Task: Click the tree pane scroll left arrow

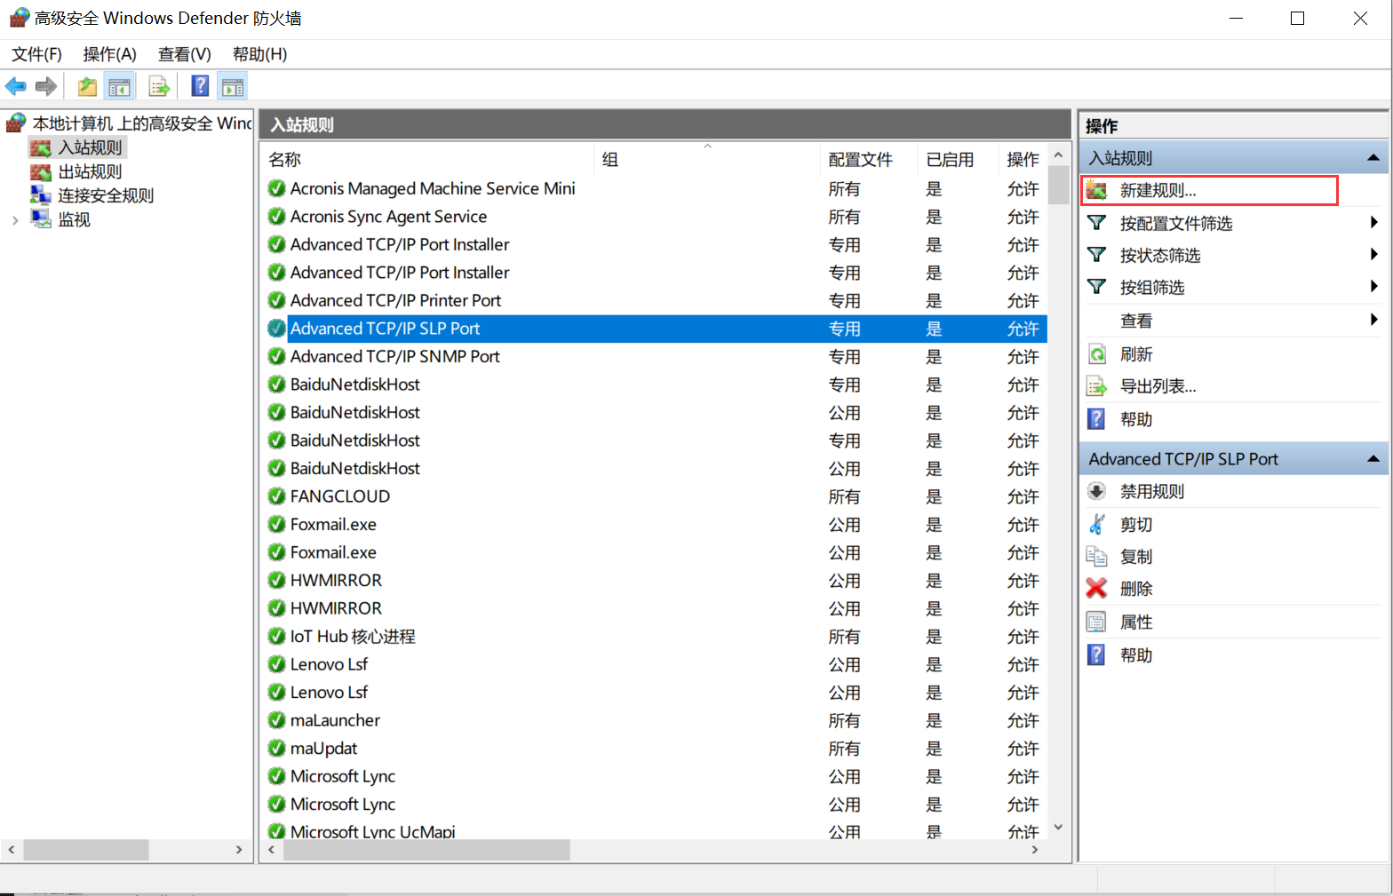Action: pyautogui.click(x=12, y=850)
